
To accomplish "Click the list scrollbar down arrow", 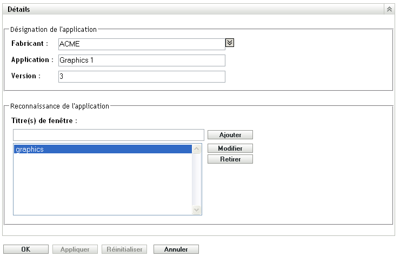I will click(x=197, y=210).
